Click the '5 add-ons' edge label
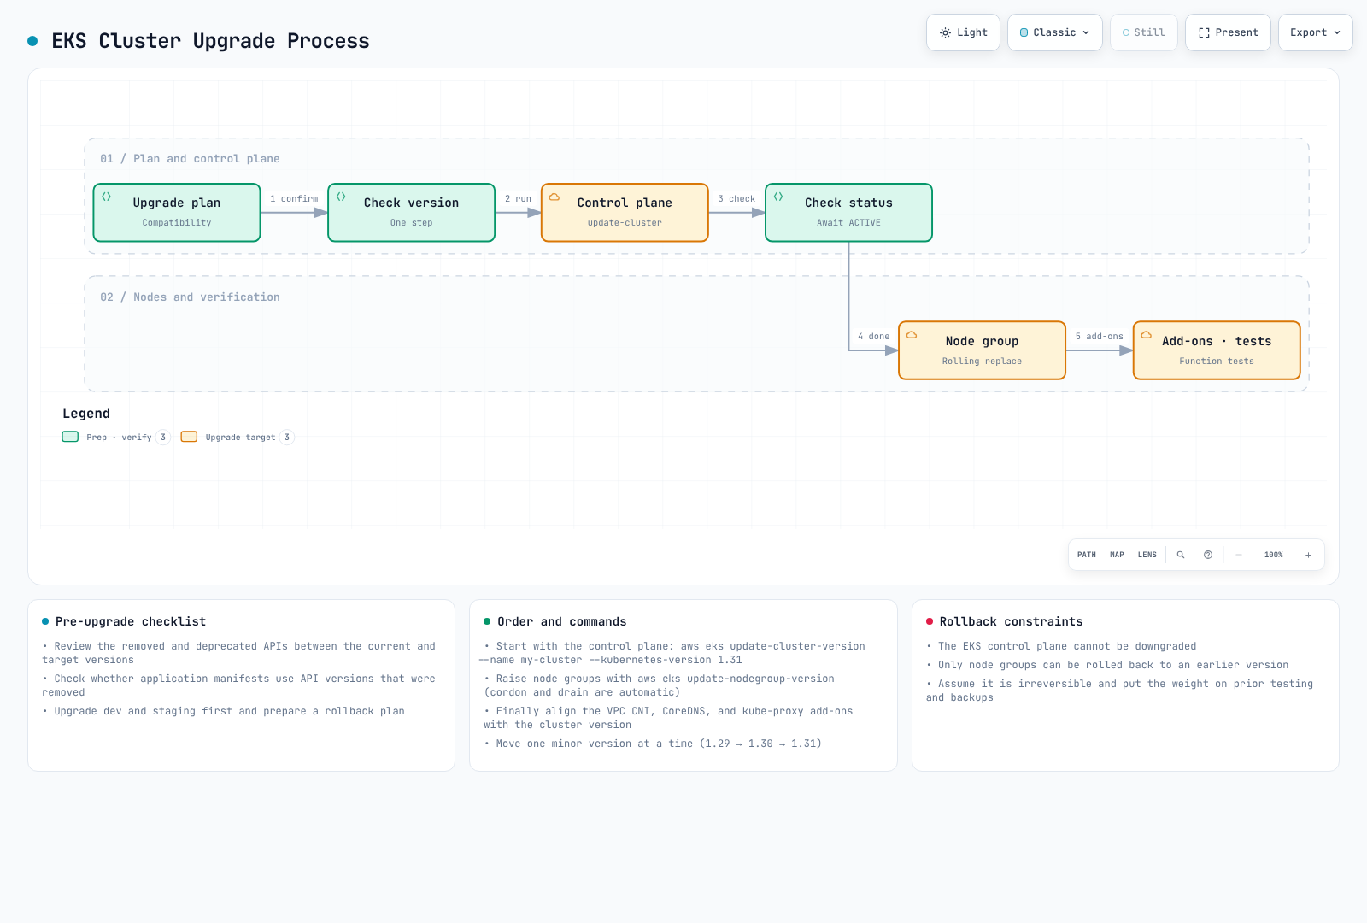Screen dimensions: 1367x923 click(x=1100, y=337)
